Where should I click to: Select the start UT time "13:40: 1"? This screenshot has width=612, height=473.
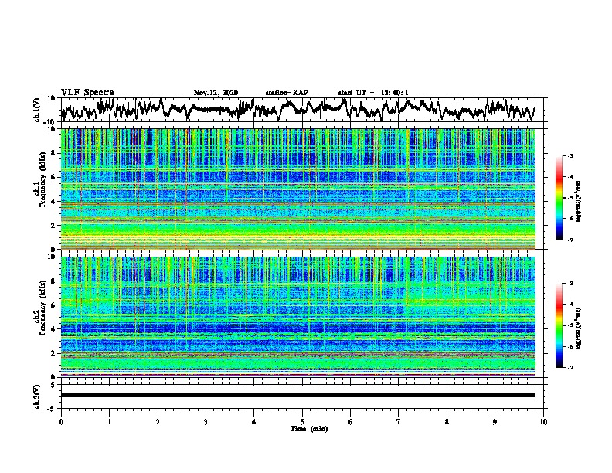click(395, 93)
